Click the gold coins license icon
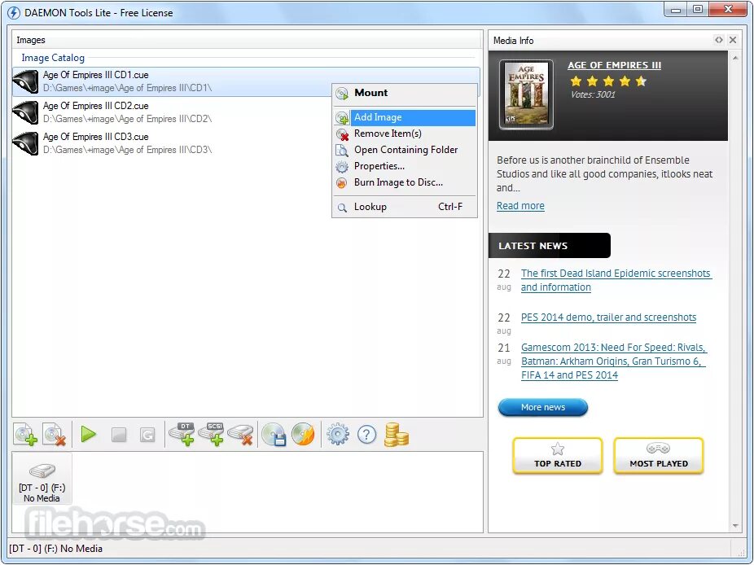 (x=397, y=435)
